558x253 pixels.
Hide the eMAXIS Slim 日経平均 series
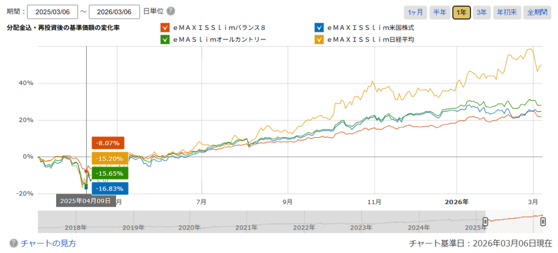pyautogui.click(x=320, y=39)
